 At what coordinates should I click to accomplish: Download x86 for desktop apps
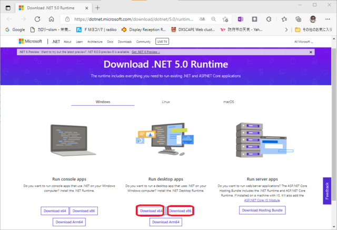(x=180, y=211)
